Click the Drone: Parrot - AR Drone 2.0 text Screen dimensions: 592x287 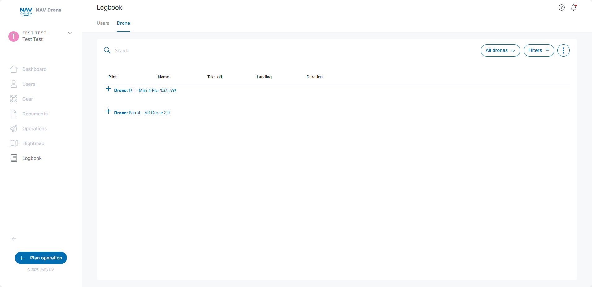click(x=142, y=113)
